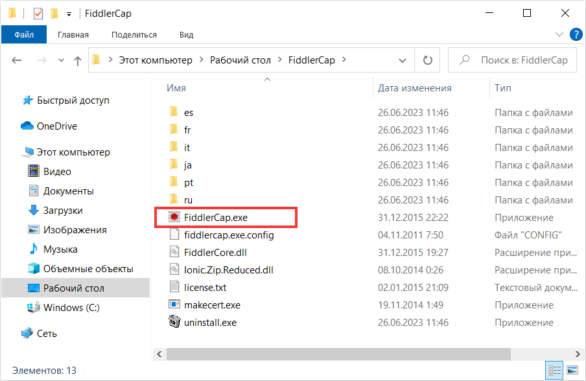Viewport: 586px width, 381px height.
Task: Click the magnifier icon in search box
Action: tap(464, 60)
